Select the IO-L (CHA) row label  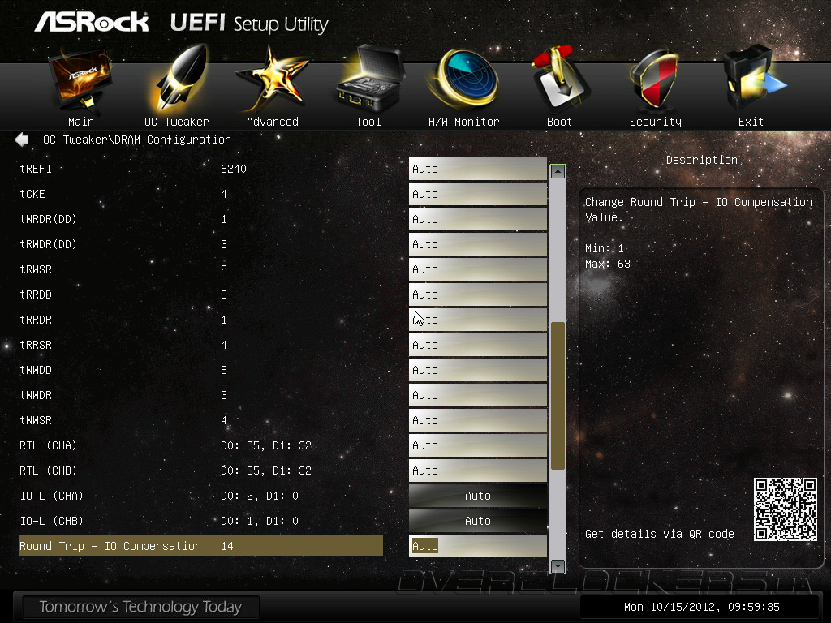(51, 496)
